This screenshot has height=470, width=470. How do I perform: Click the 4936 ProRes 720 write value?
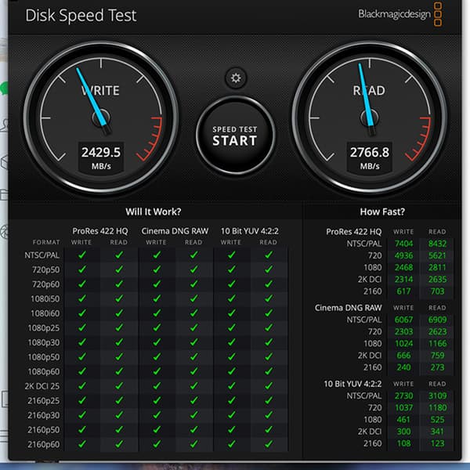[x=403, y=255]
